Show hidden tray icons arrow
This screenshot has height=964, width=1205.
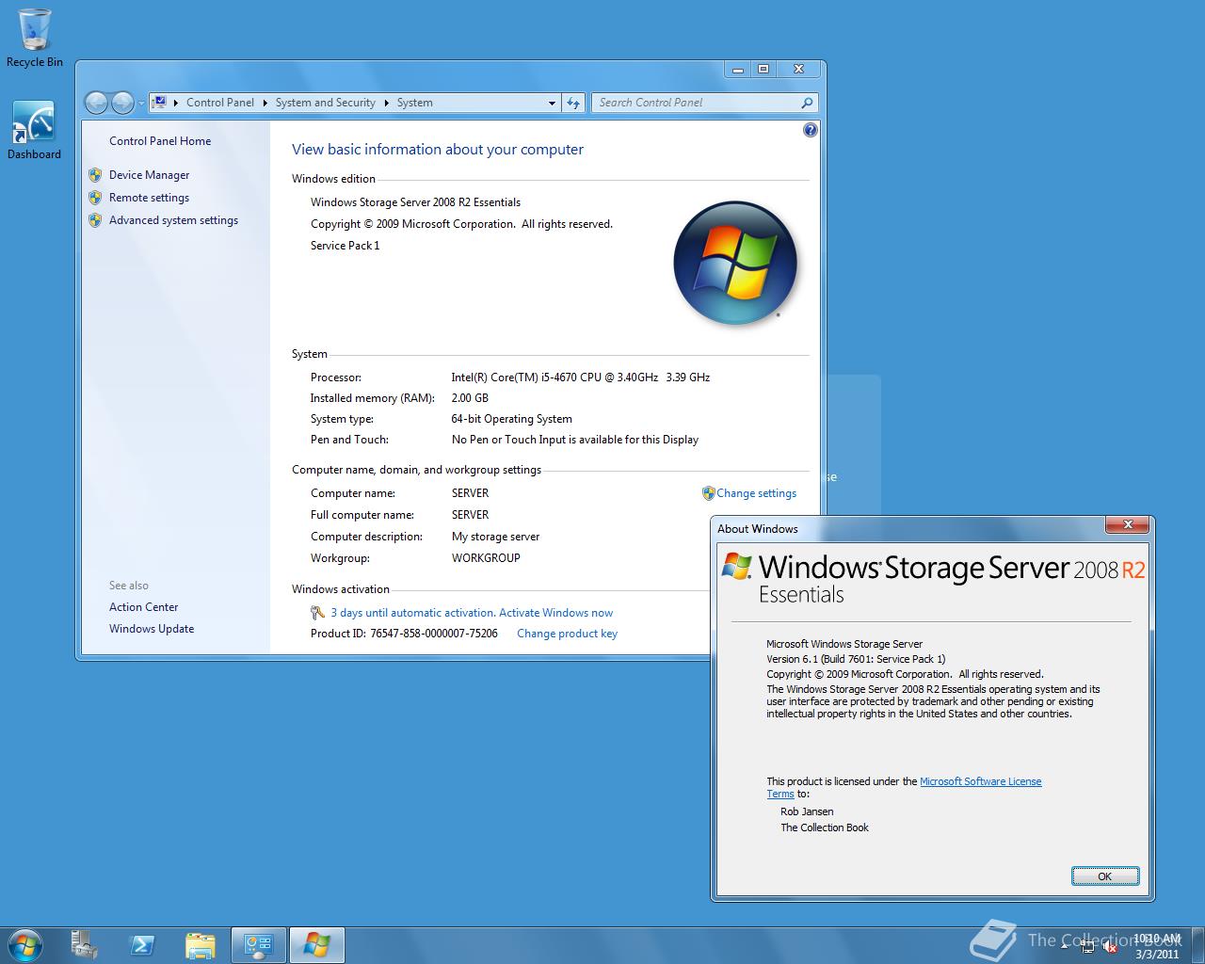coord(1065,946)
